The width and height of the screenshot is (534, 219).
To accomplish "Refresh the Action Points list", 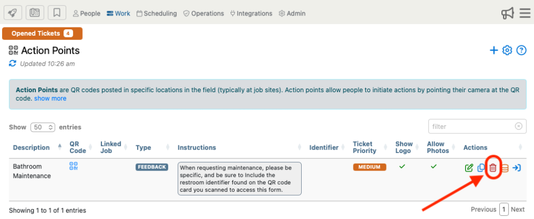I will (x=13, y=63).
